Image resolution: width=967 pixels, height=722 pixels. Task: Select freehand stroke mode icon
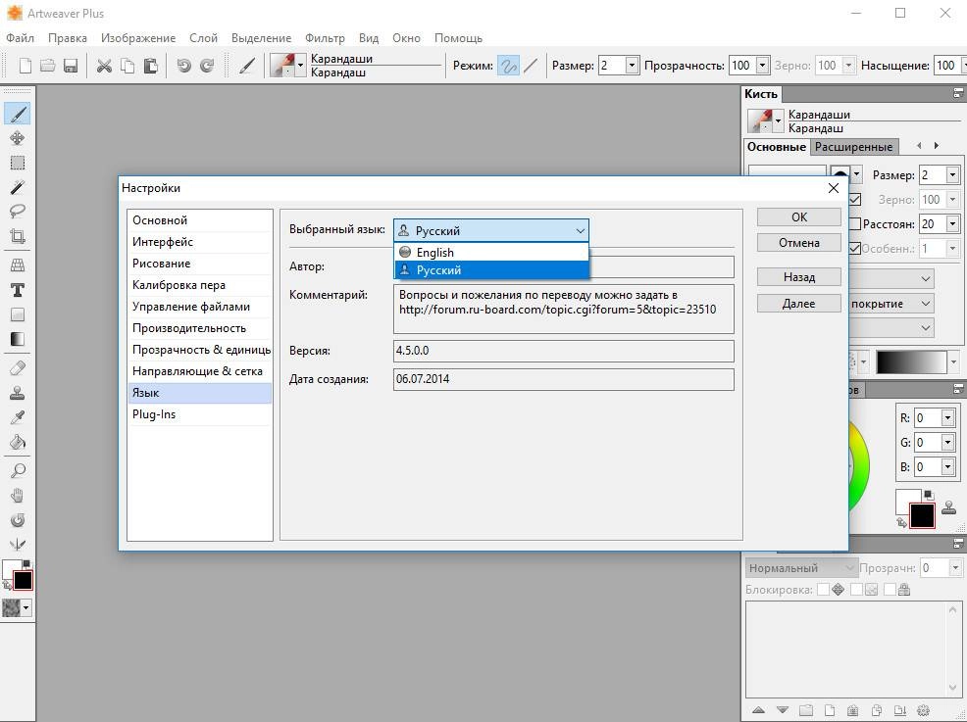point(509,66)
